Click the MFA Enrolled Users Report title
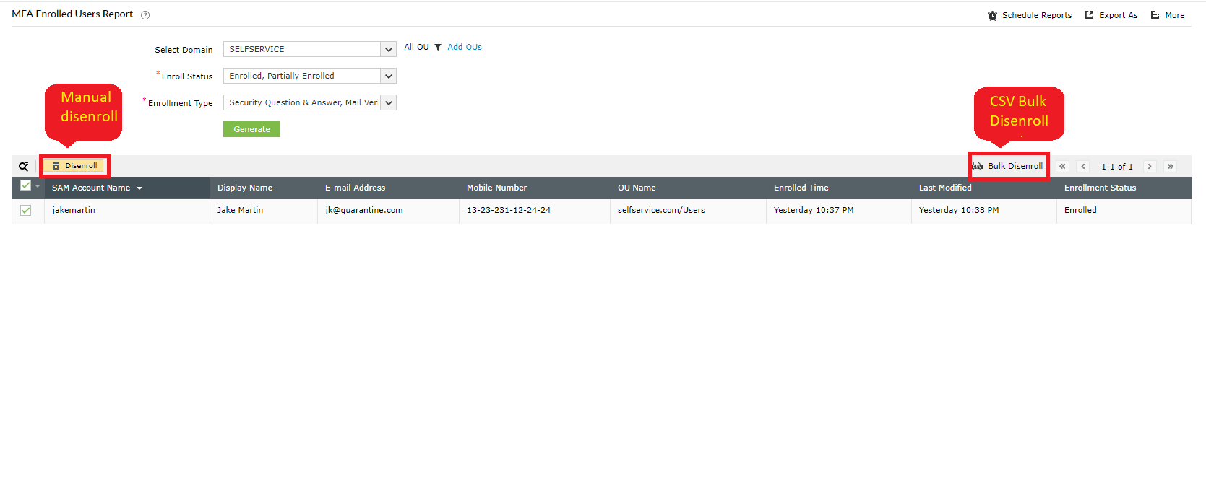Image resolution: width=1206 pixels, height=490 pixels. (x=72, y=14)
